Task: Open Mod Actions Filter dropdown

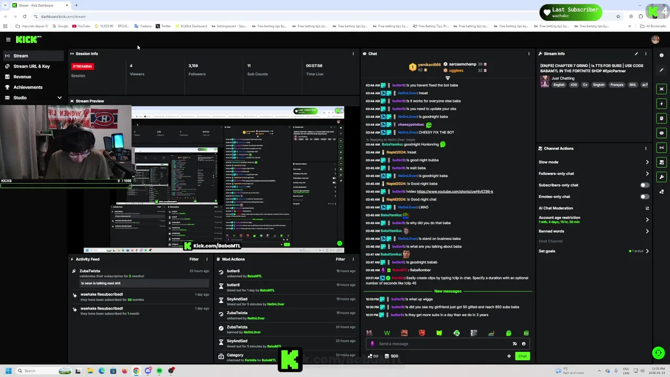Action: (340, 259)
